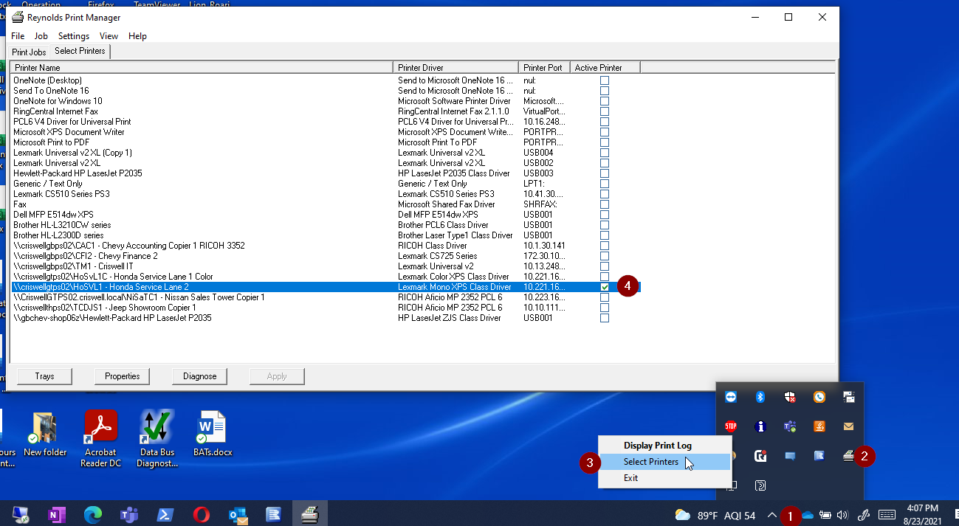The width and height of the screenshot is (959, 526).
Task: Open the View menu
Action: pos(109,36)
